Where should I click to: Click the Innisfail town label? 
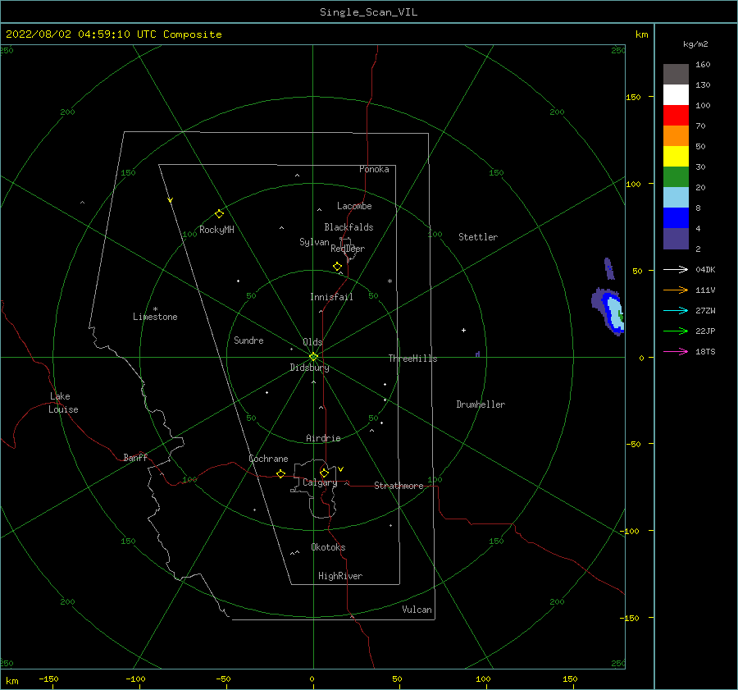coord(331,297)
